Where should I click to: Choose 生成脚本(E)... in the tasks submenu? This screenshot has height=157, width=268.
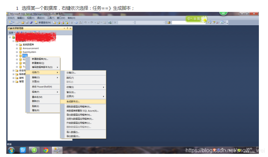[x=83, y=102]
